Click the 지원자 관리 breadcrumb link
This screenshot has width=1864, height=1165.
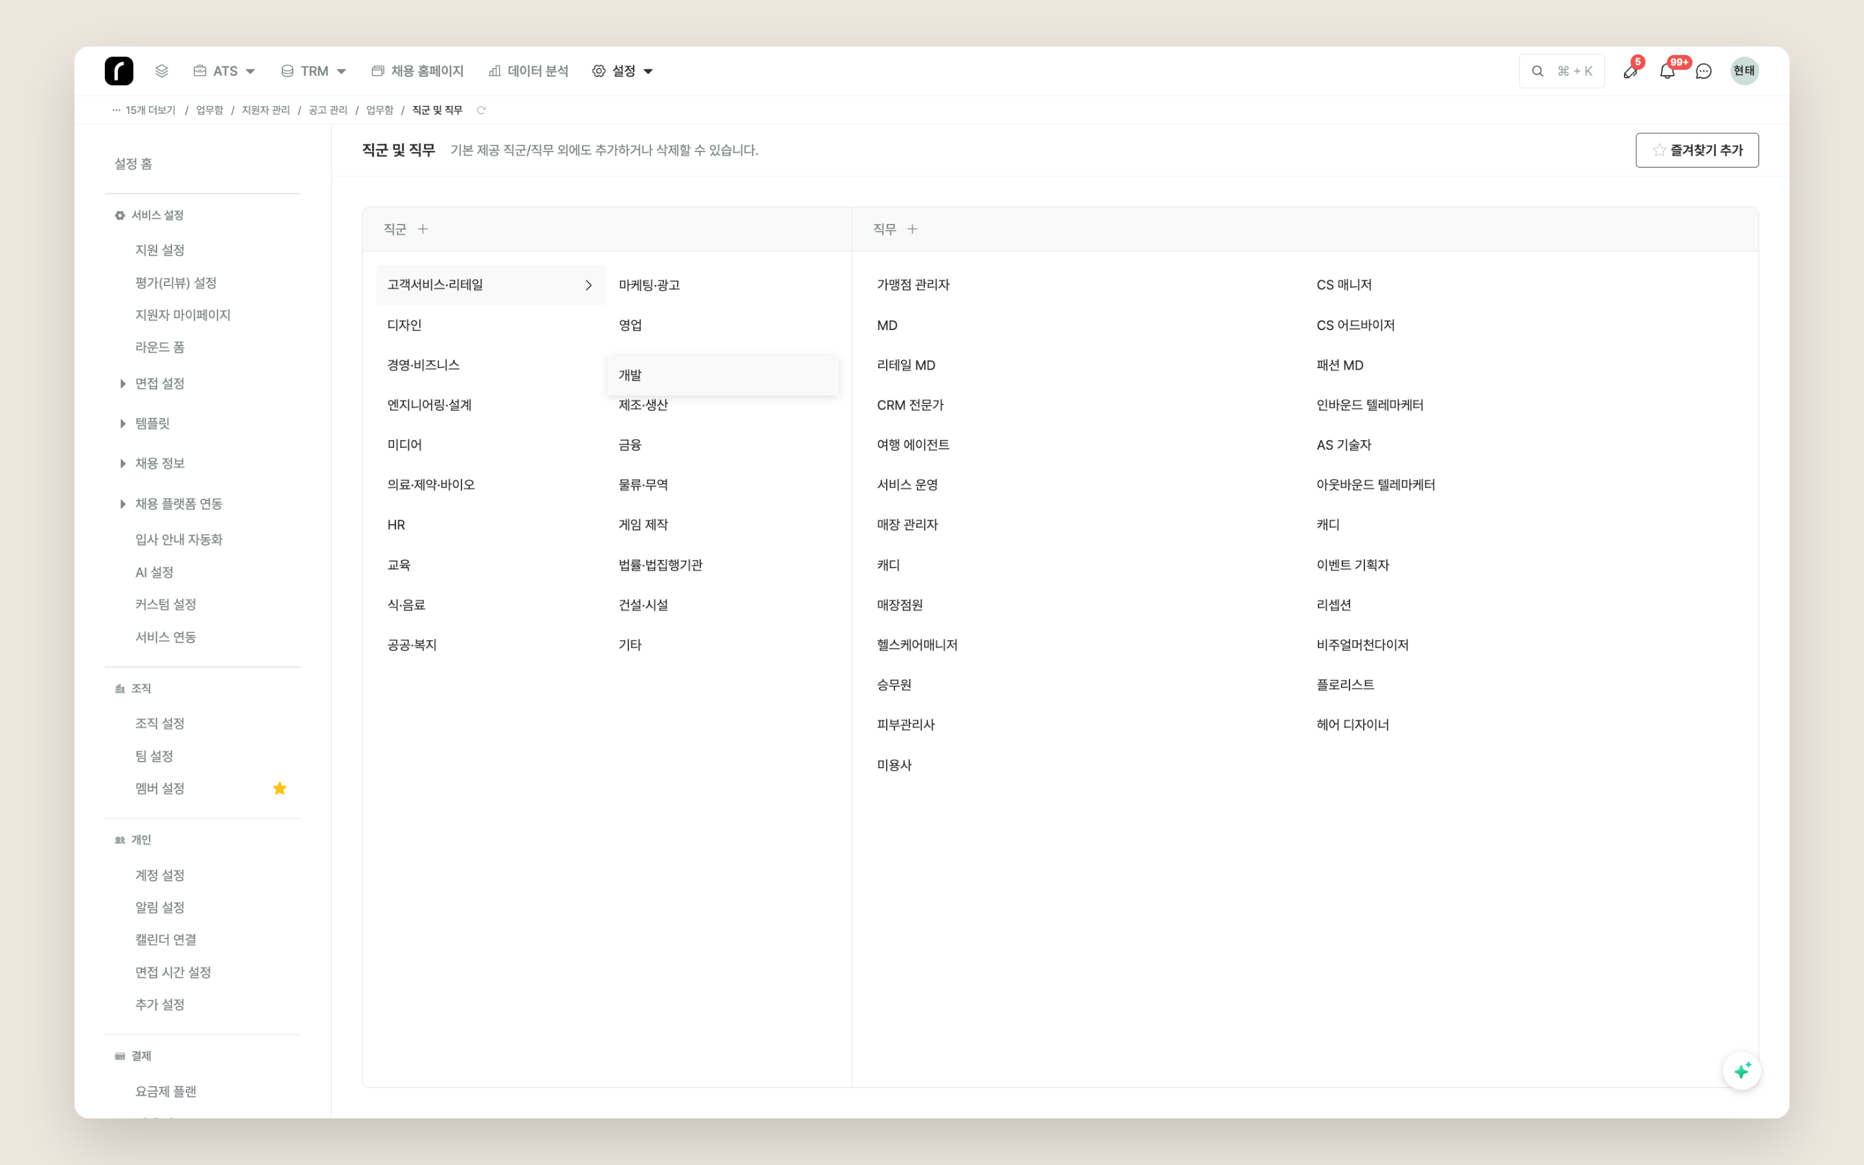coord(266,110)
